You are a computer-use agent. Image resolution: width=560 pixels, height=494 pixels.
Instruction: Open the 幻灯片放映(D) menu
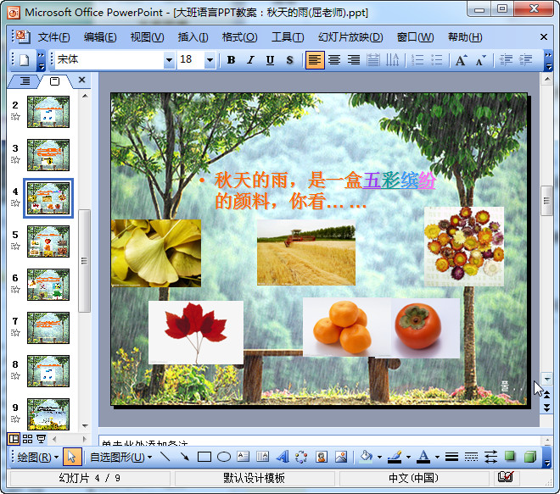(350, 36)
